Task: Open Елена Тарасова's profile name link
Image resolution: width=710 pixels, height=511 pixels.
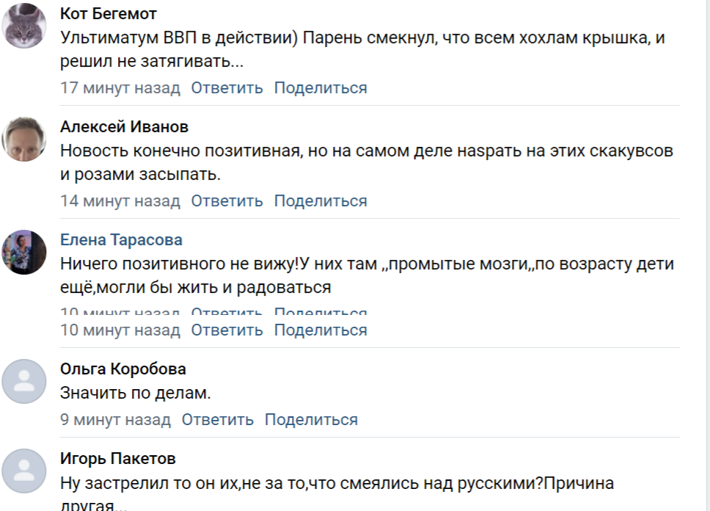Action: point(121,240)
